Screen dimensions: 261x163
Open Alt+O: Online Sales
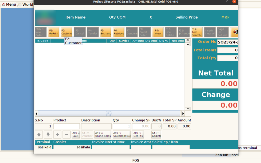(103, 134)
